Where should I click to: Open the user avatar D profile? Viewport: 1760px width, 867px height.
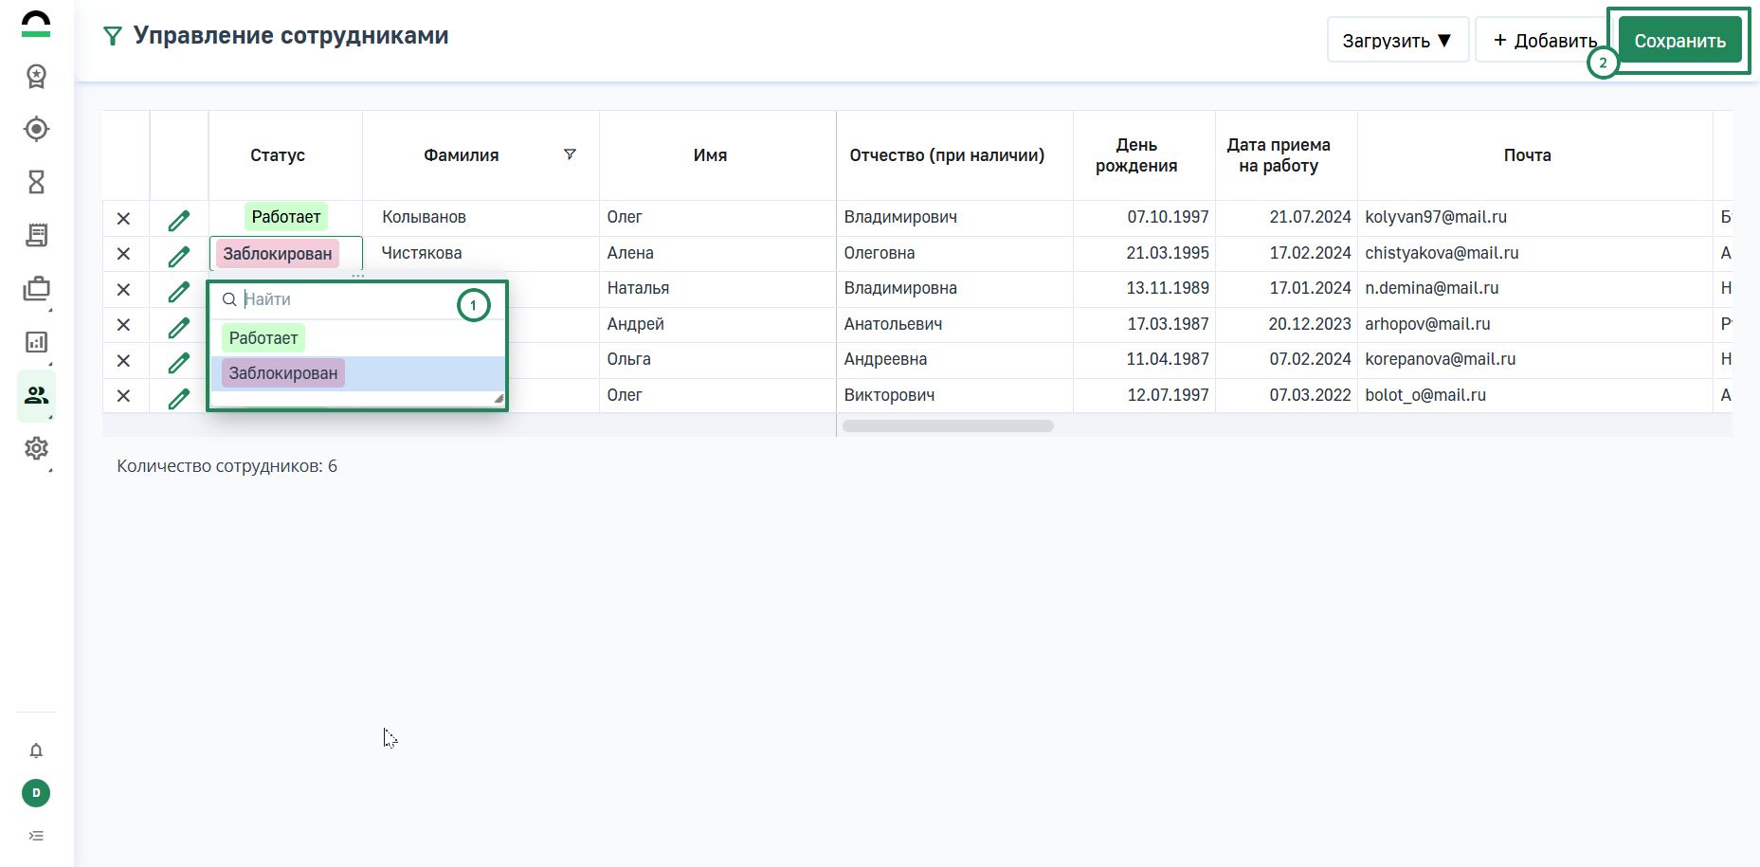pyautogui.click(x=36, y=793)
